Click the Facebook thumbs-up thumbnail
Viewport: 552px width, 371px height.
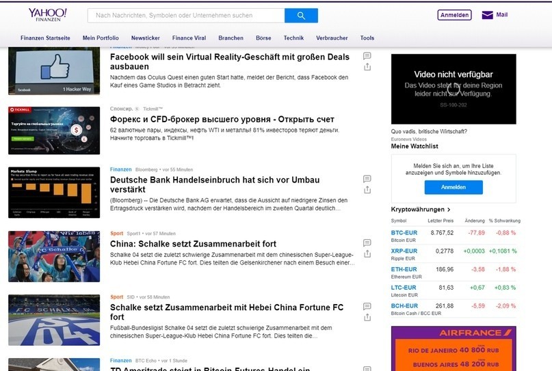coord(54,71)
